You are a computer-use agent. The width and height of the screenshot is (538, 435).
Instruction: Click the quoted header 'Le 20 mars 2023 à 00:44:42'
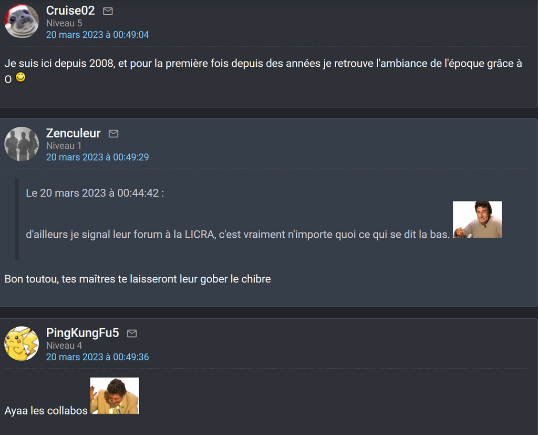(95, 193)
